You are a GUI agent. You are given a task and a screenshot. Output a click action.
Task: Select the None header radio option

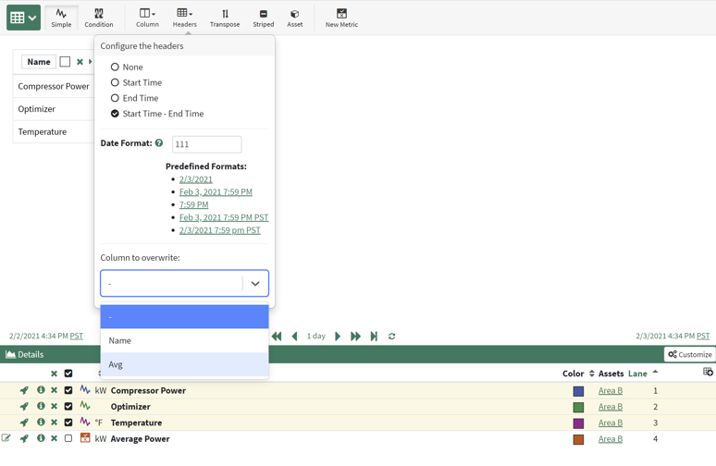[115, 67]
